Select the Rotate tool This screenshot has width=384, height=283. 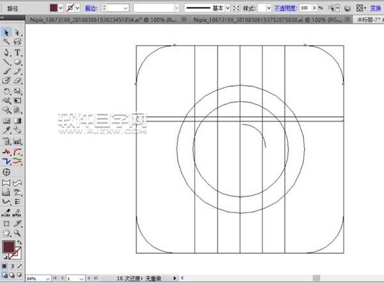[x=6, y=92]
